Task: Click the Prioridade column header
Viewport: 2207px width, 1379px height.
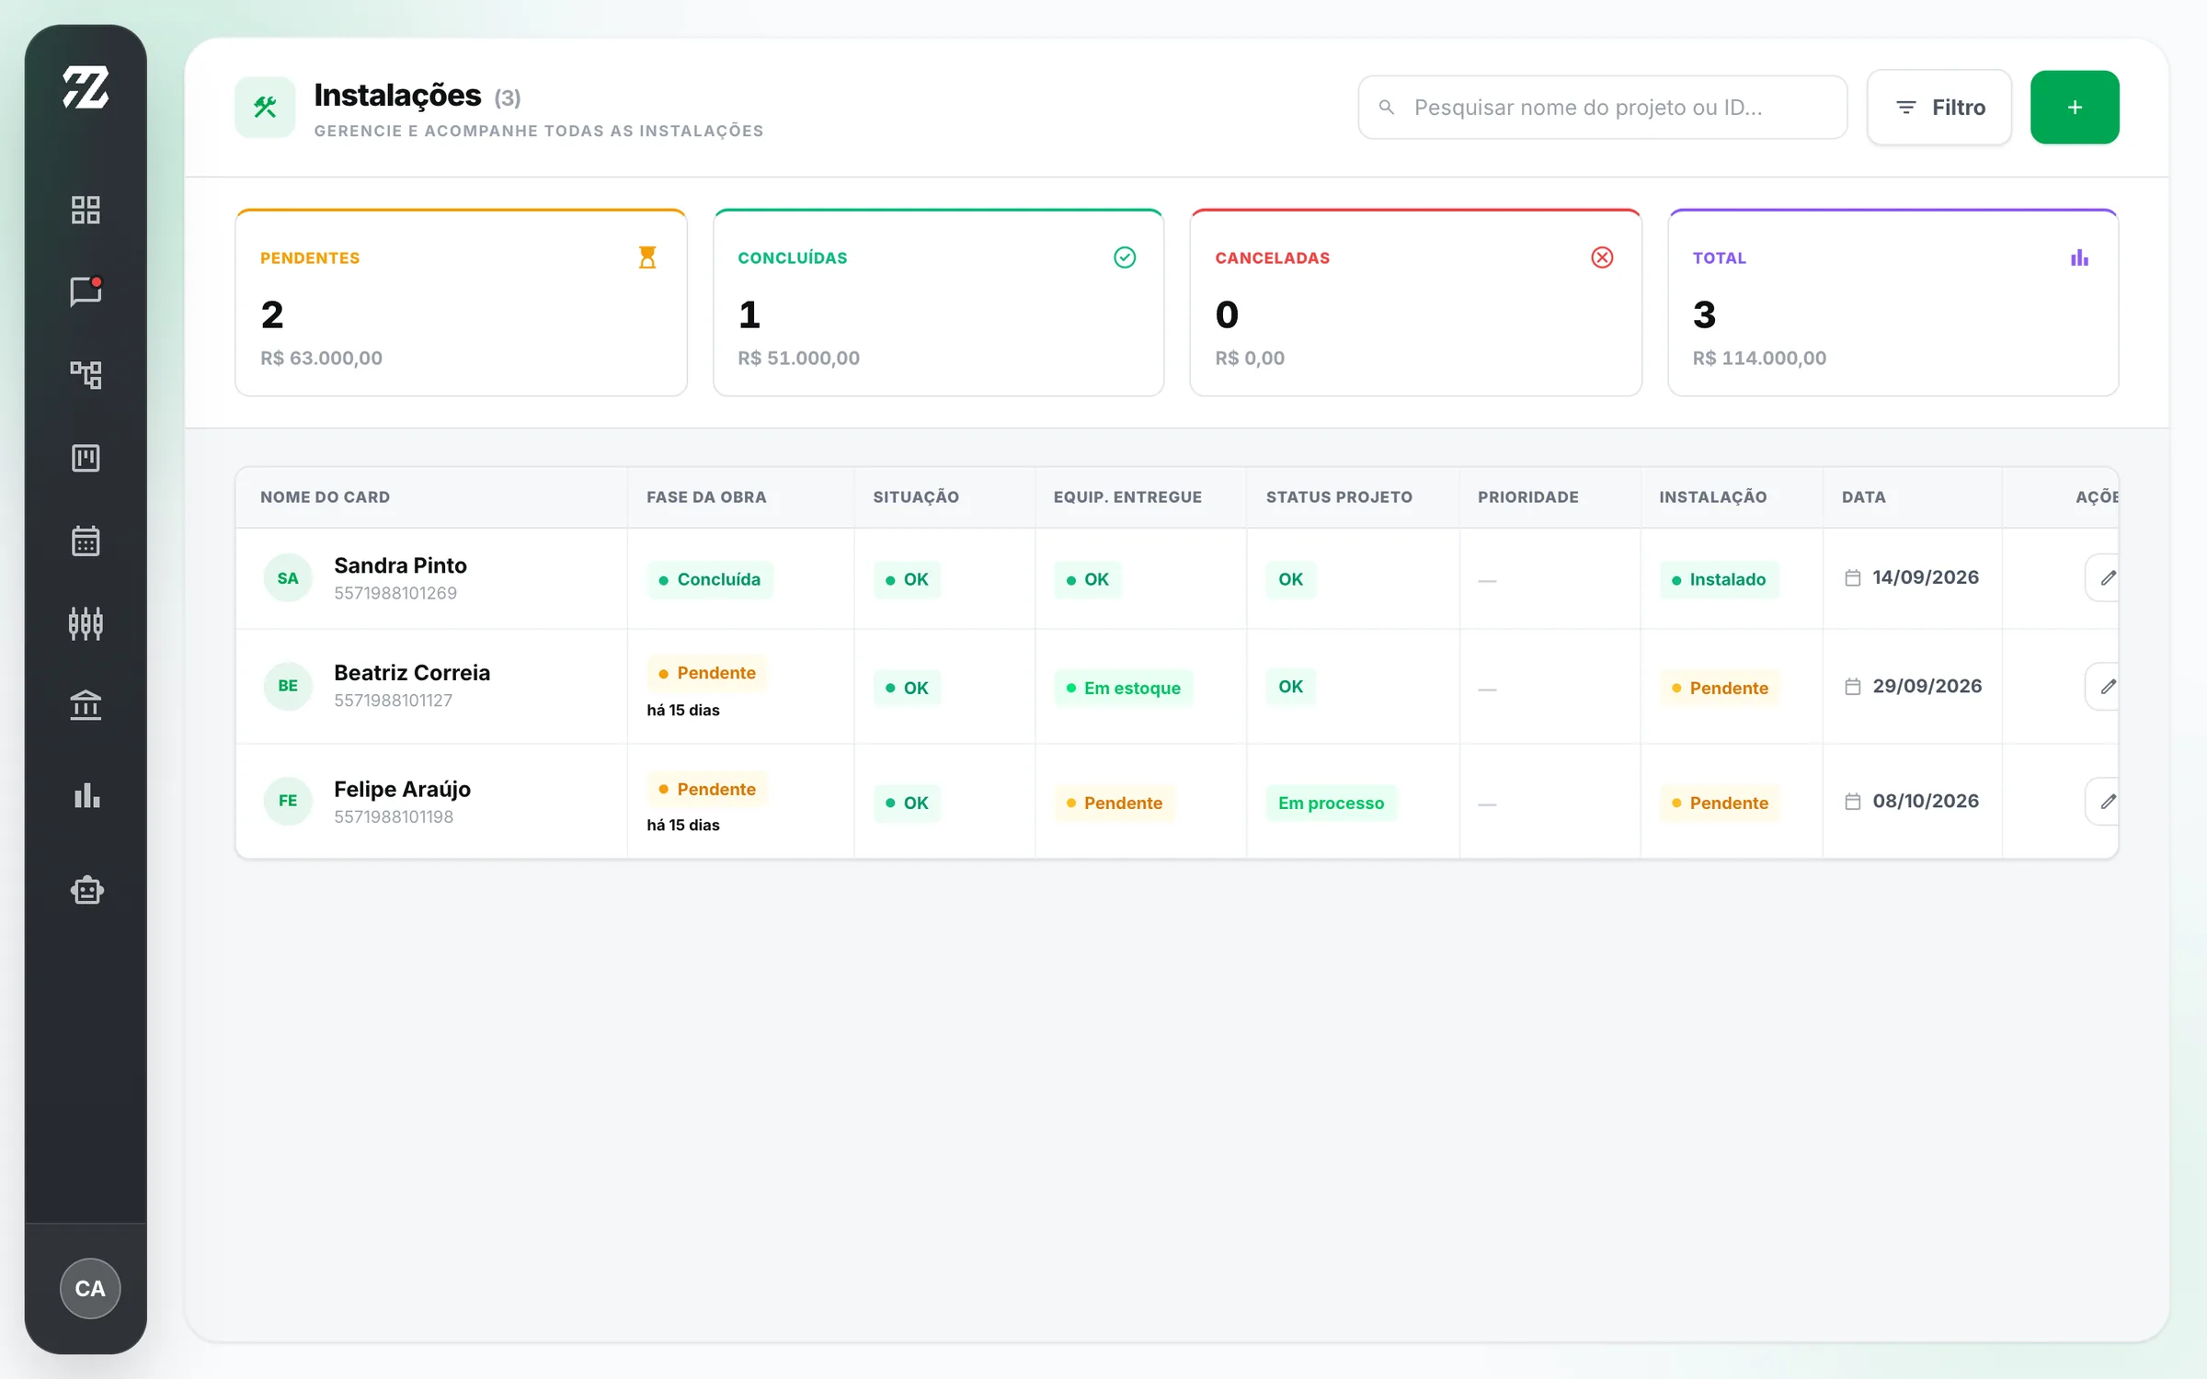Action: pyautogui.click(x=1528, y=497)
